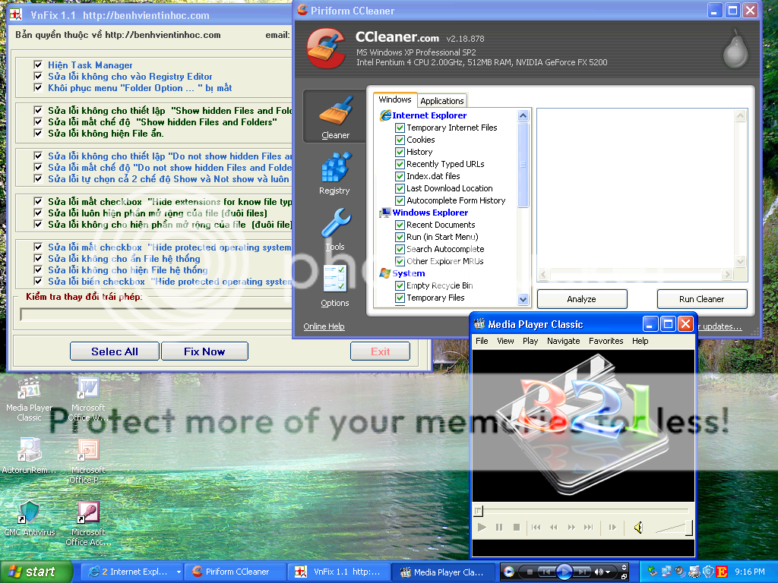Click Exit button in VnFix

(x=381, y=351)
